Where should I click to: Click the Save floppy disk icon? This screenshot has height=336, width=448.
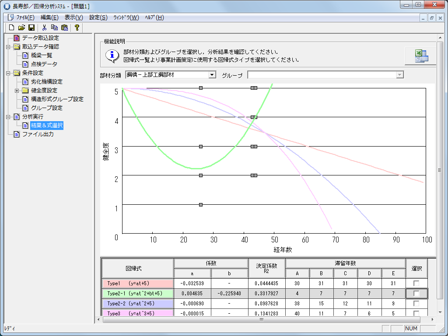point(31,28)
